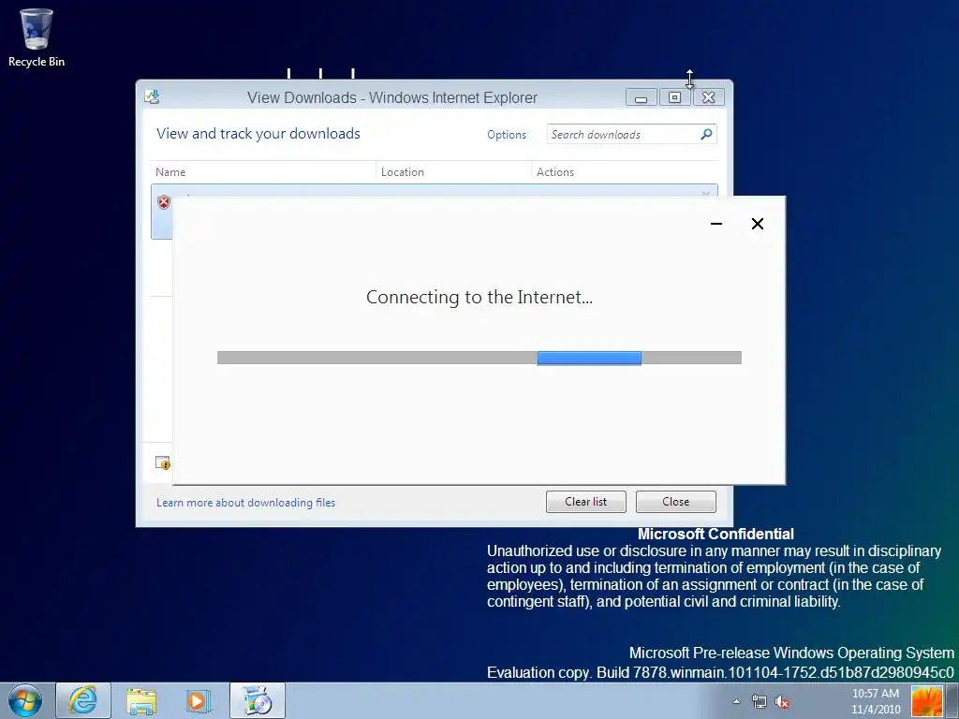Click the search magnifier icon

coord(706,134)
